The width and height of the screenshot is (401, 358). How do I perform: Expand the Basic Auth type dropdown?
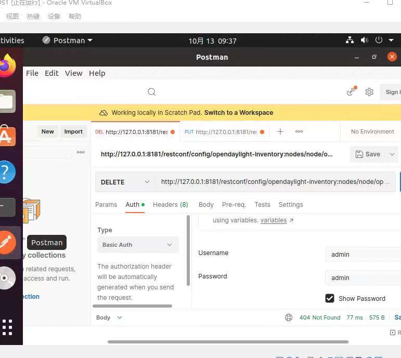pos(138,245)
